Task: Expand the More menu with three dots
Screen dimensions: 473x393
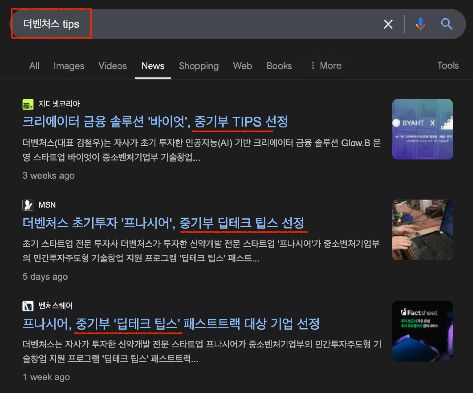Action: point(326,66)
